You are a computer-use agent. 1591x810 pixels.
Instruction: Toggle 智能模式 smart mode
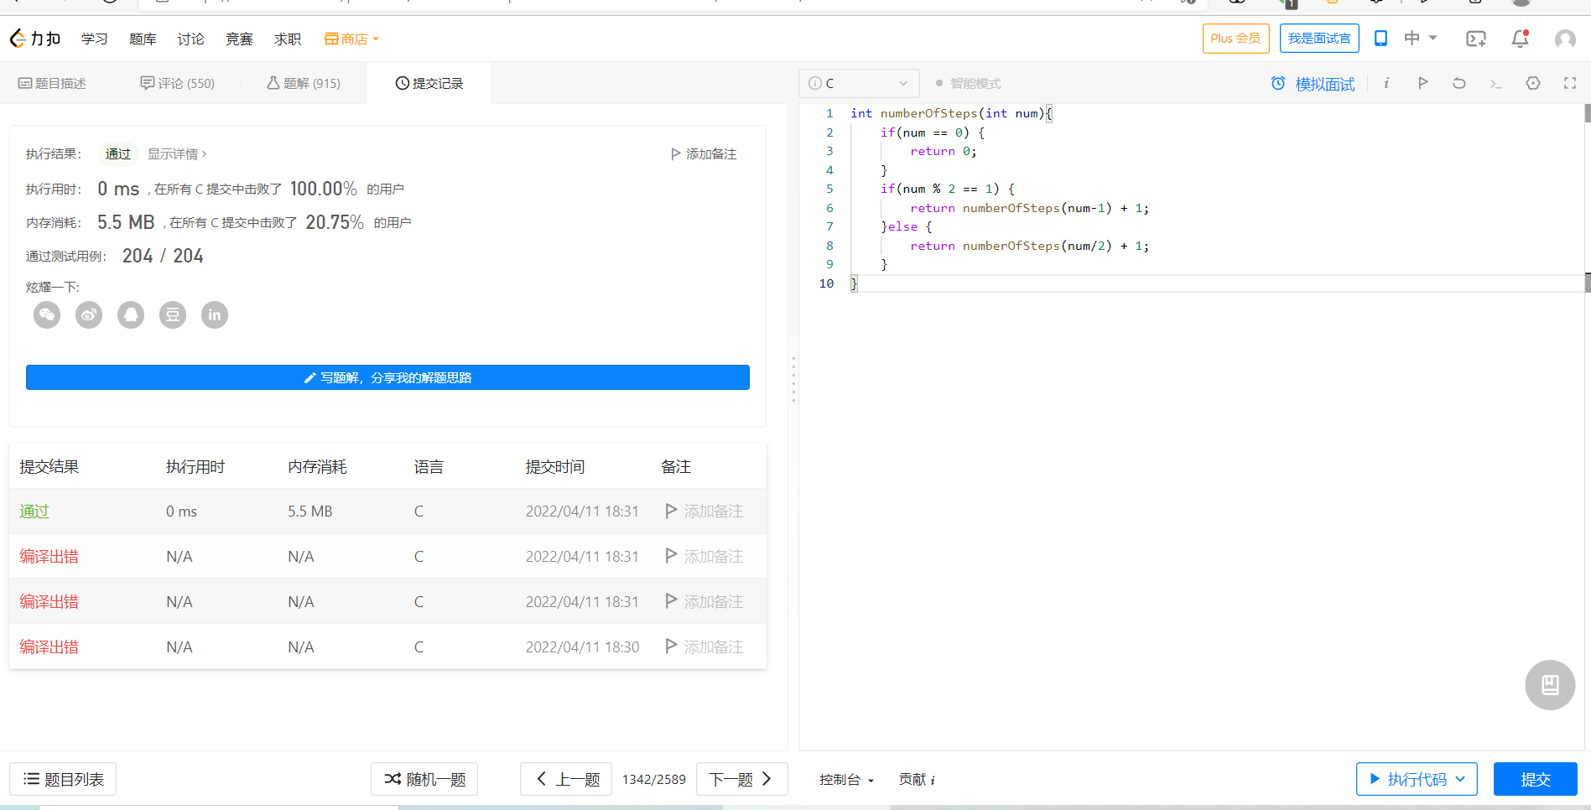click(968, 84)
